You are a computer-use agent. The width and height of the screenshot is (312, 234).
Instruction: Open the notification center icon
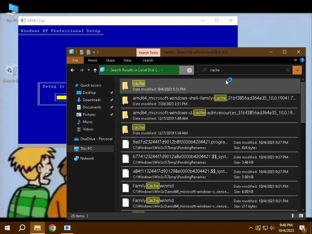click(303, 229)
